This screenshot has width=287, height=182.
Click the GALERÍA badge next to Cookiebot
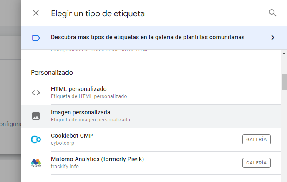coord(257,139)
